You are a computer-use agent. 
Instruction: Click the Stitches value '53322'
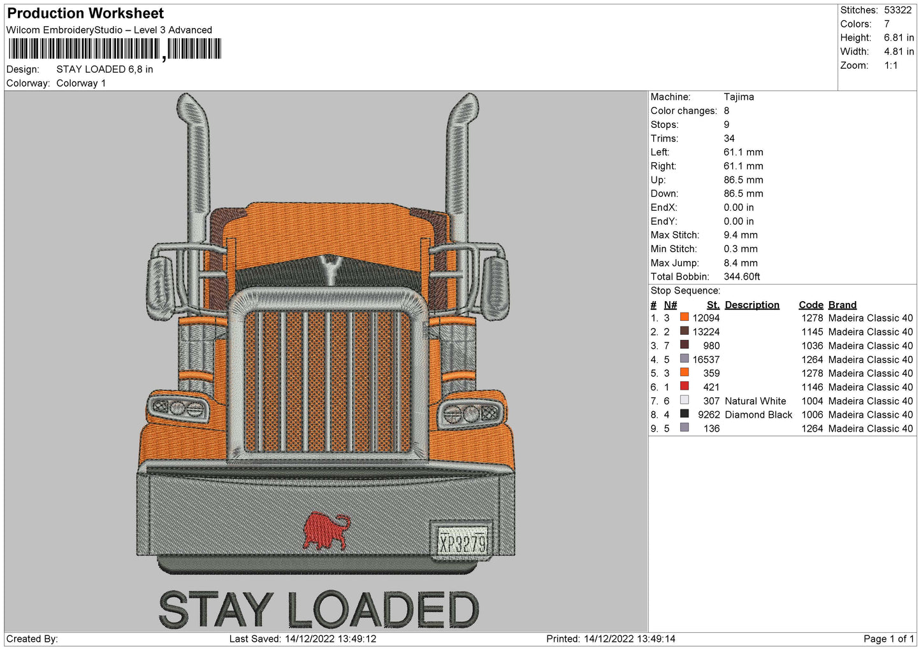(898, 10)
